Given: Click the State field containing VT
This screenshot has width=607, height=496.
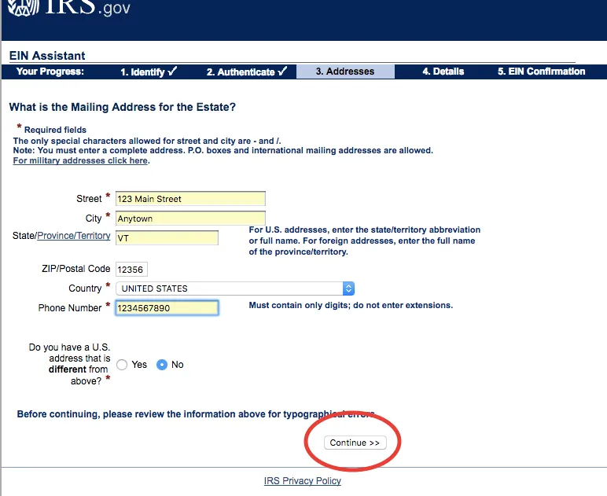Looking at the screenshot, I should pyautogui.click(x=167, y=237).
